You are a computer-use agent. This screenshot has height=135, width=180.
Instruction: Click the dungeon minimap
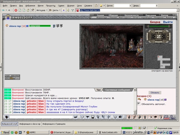164,61
